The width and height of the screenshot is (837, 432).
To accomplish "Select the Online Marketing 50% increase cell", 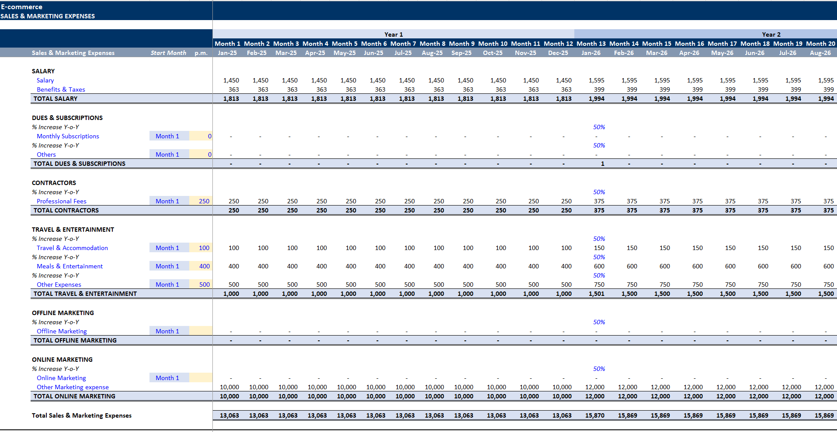I will click(599, 369).
